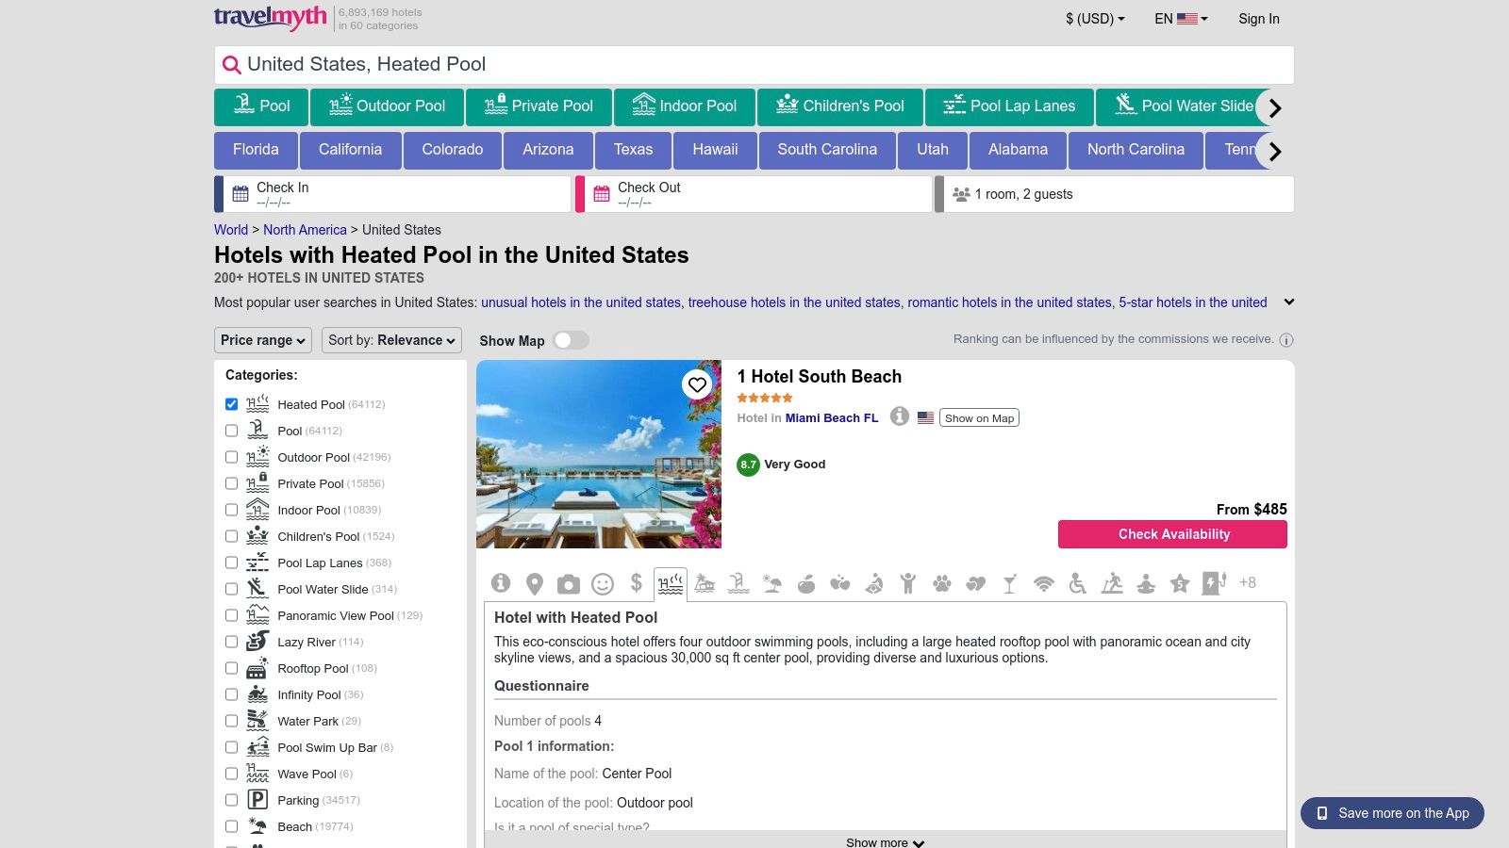Open the Wi-Fi icon tab

[x=1044, y=584]
